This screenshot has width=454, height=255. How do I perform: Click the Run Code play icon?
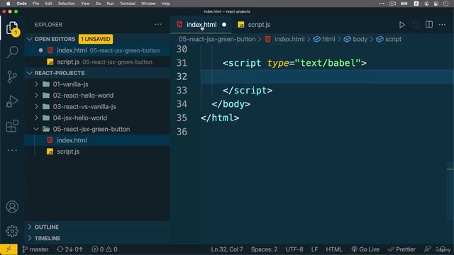(x=402, y=25)
